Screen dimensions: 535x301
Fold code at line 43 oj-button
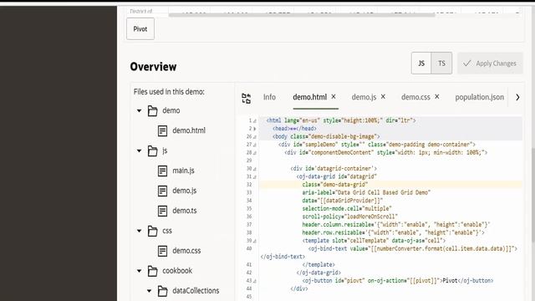(255, 281)
